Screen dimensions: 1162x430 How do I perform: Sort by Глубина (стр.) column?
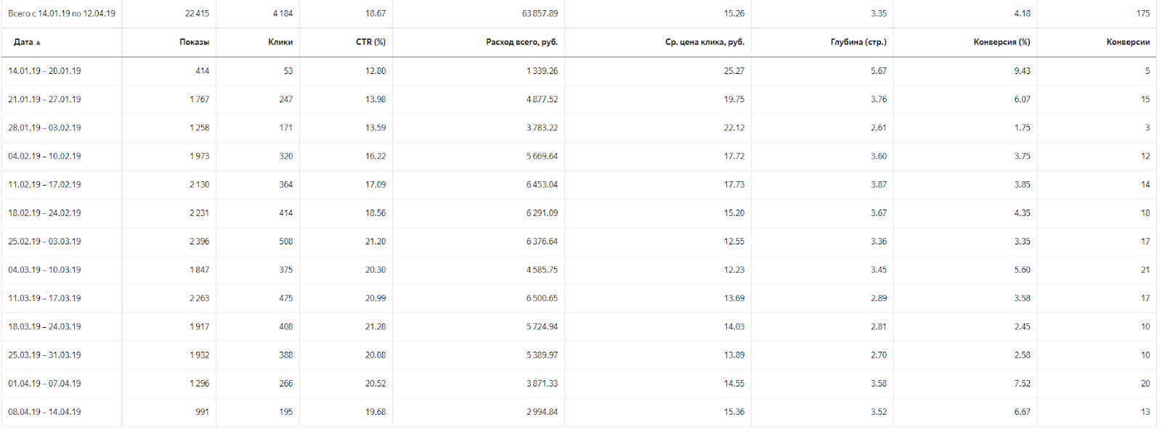[858, 42]
